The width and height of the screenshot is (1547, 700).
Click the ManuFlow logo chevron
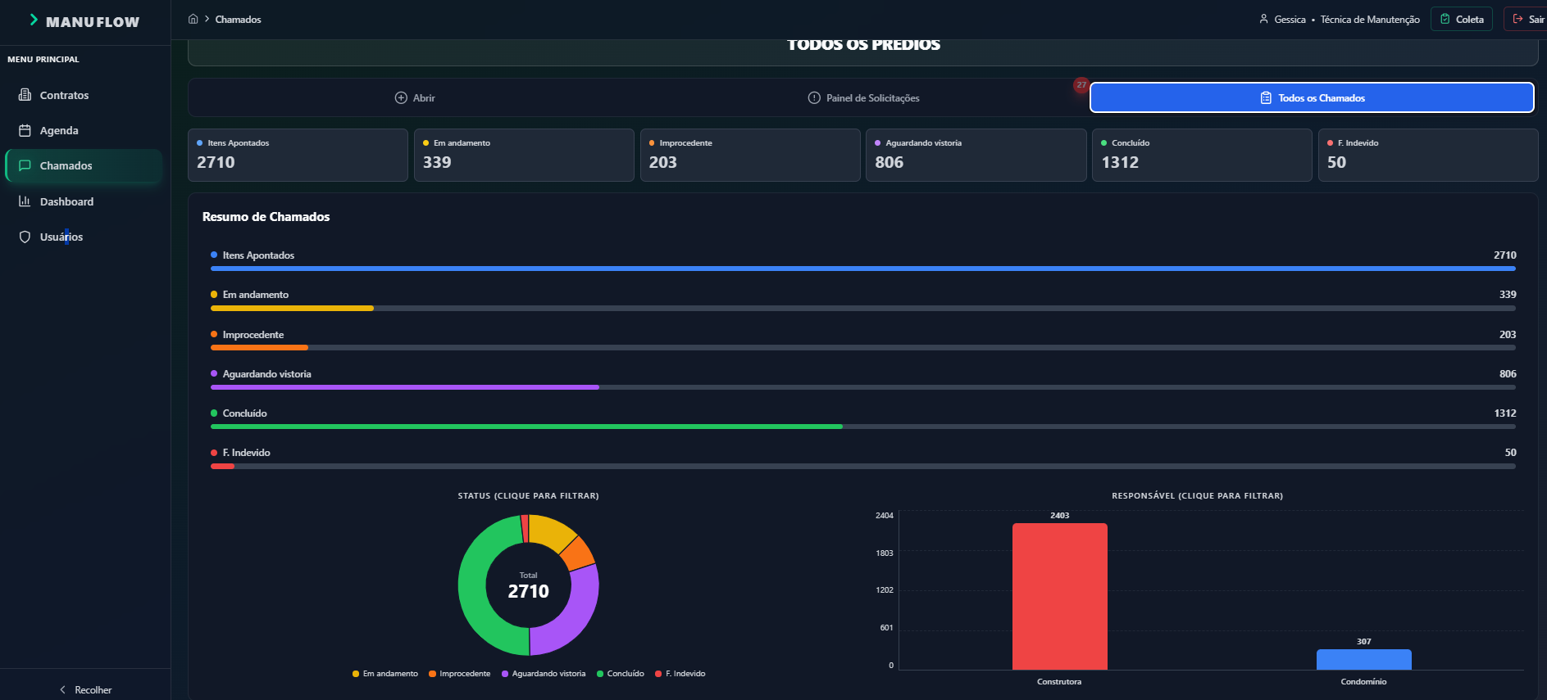(x=34, y=20)
